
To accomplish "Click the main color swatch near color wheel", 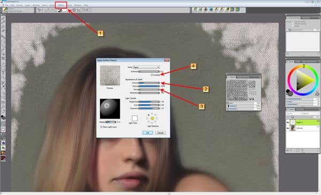I will click(288, 91).
